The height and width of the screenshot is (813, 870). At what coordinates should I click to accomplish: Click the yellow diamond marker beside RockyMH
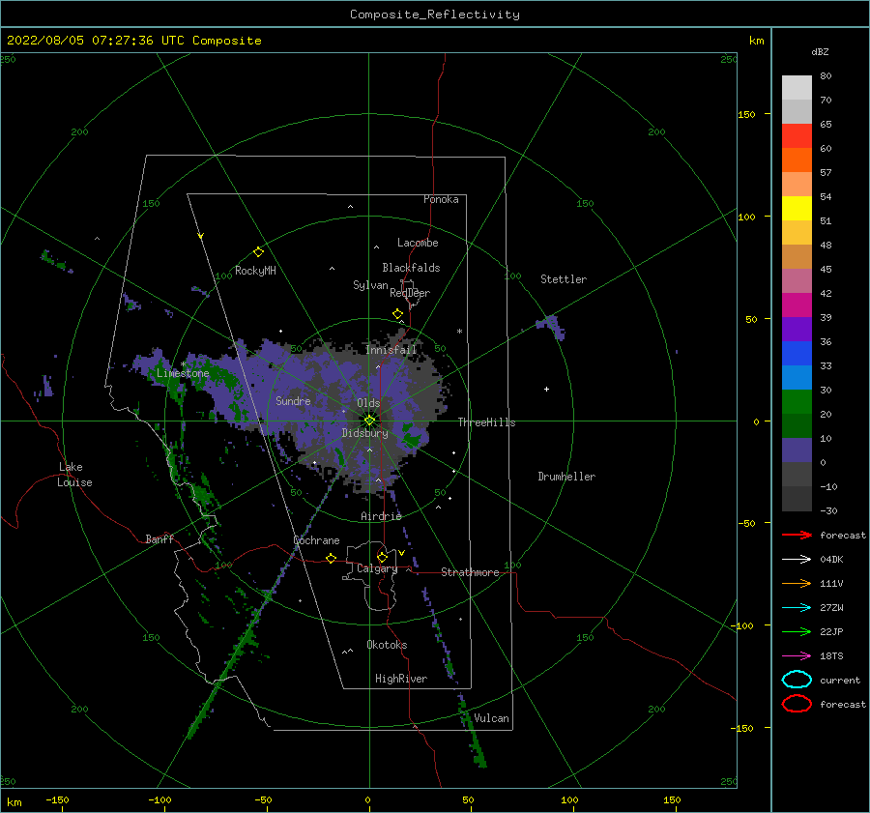(258, 252)
